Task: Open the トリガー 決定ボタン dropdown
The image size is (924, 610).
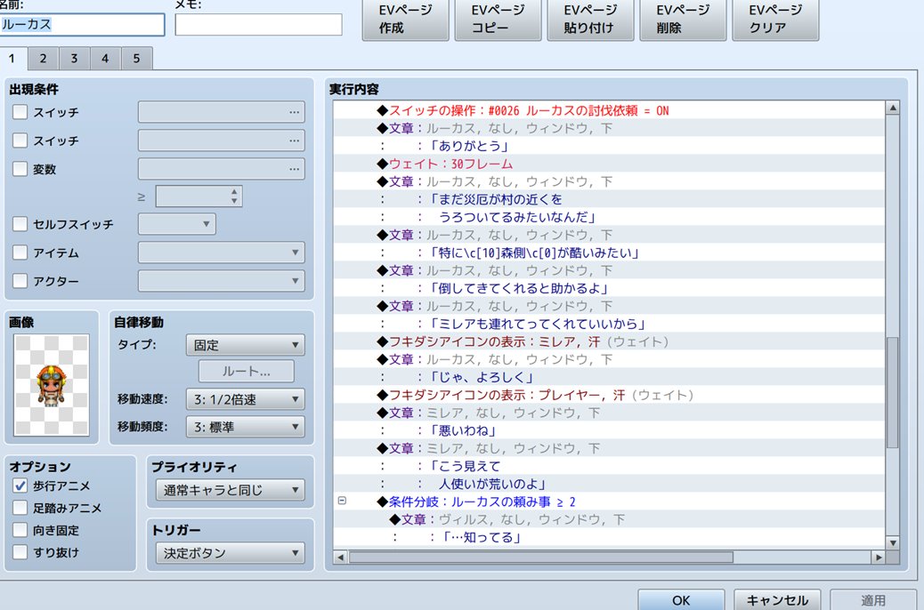Action: [x=231, y=553]
